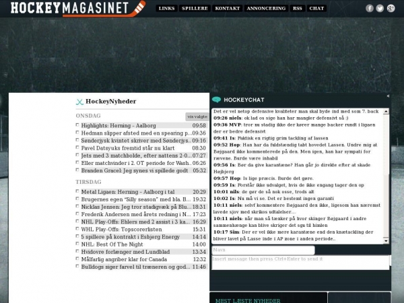Image resolution: width=404 pixels, height=303 pixels.
Task: Open 'Jets med 3 matchbolde' article
Action: 137,156
